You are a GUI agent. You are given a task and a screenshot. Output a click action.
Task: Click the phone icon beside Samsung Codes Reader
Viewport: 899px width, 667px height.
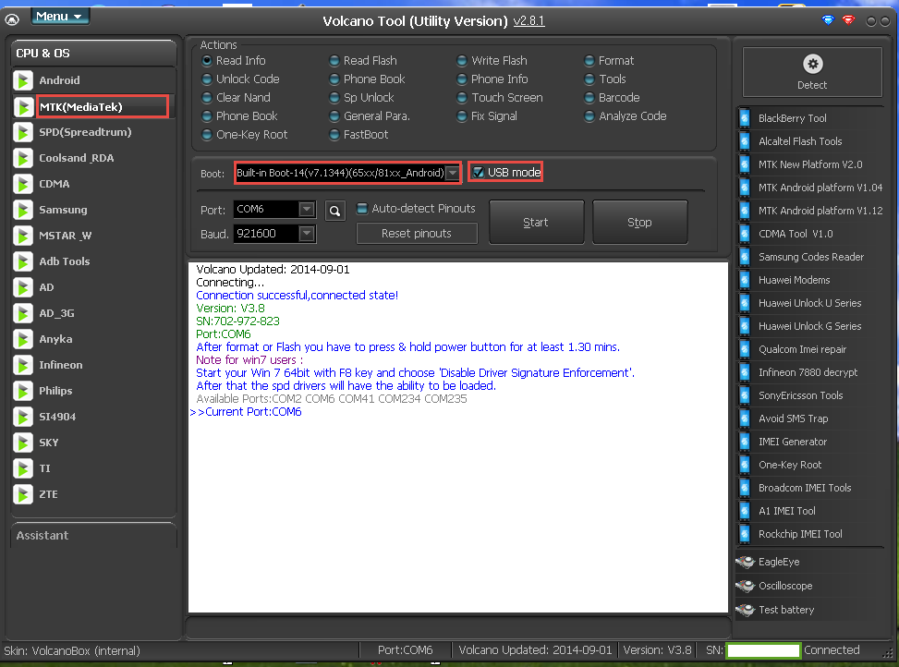(745, 257)
